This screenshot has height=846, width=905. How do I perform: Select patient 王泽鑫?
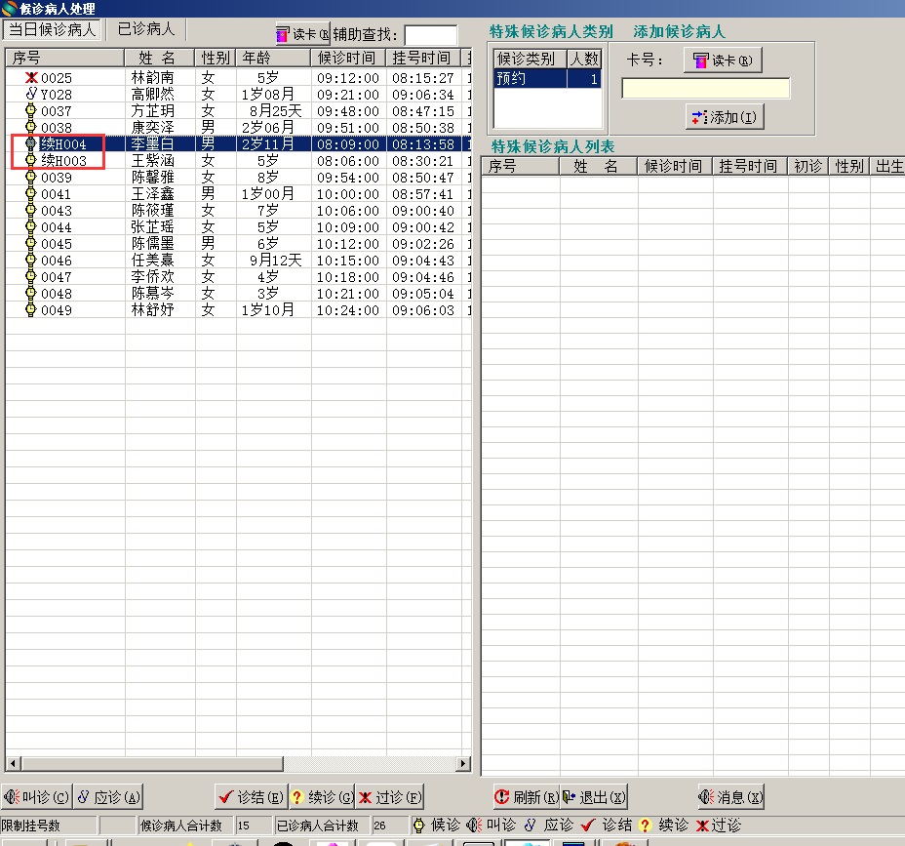[152, 194]
